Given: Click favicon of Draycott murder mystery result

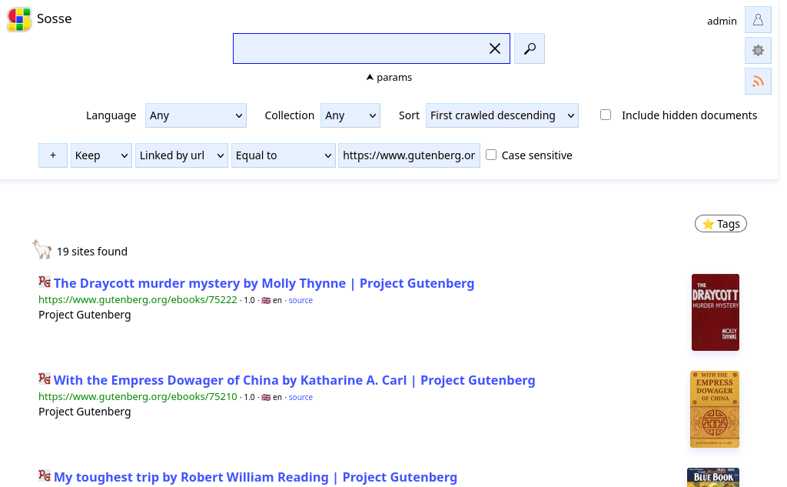Looking at the screenshot, I should click(45, 282).
